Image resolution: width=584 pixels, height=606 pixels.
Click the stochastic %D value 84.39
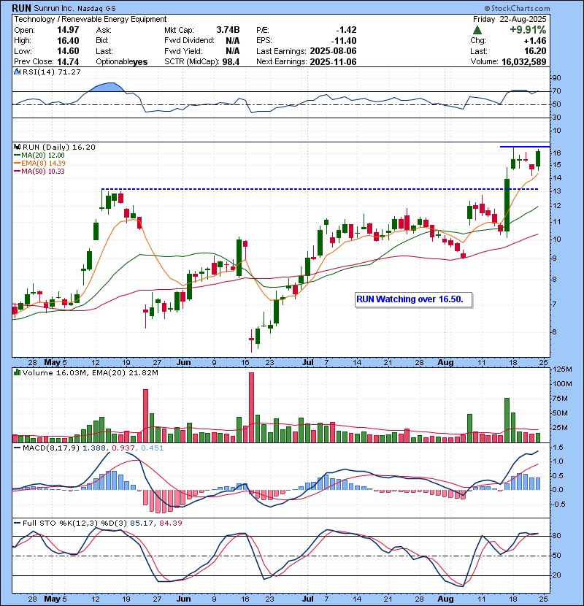[170, 523]
